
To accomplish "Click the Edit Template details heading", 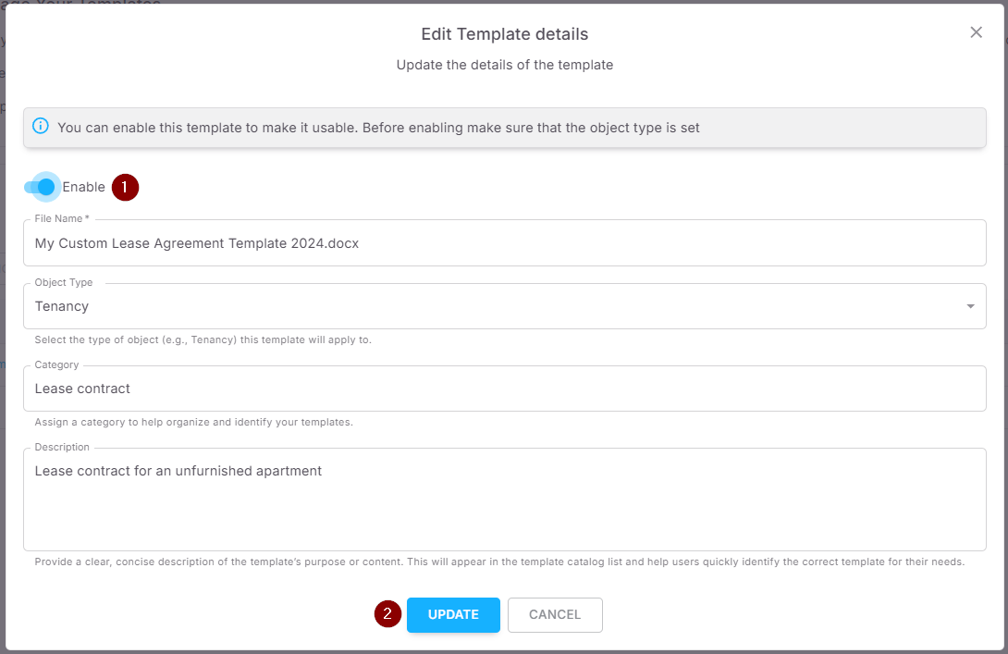I will click(504, 34).
